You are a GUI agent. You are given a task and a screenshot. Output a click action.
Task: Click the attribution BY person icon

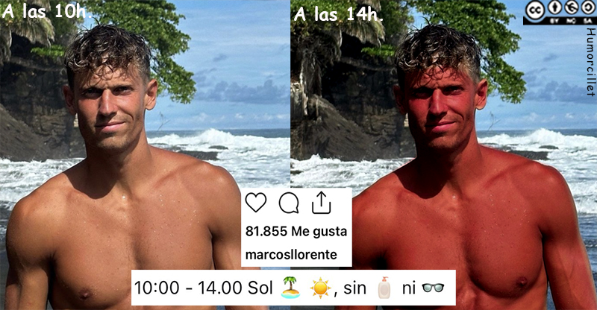[554, 7]
